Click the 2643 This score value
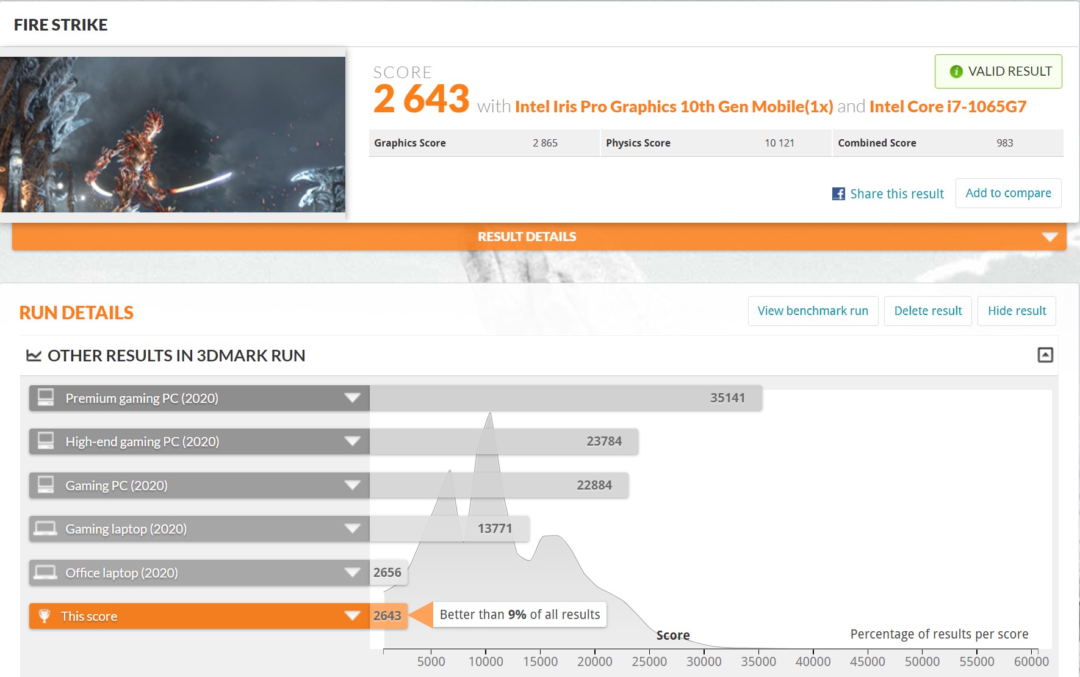1080x677 pixels. (387, 616)
